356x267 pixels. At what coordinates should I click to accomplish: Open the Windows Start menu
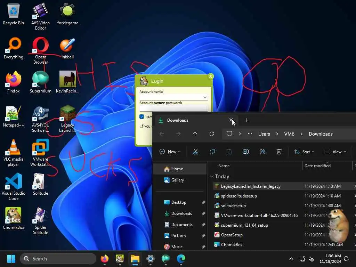tap(11, 259)
